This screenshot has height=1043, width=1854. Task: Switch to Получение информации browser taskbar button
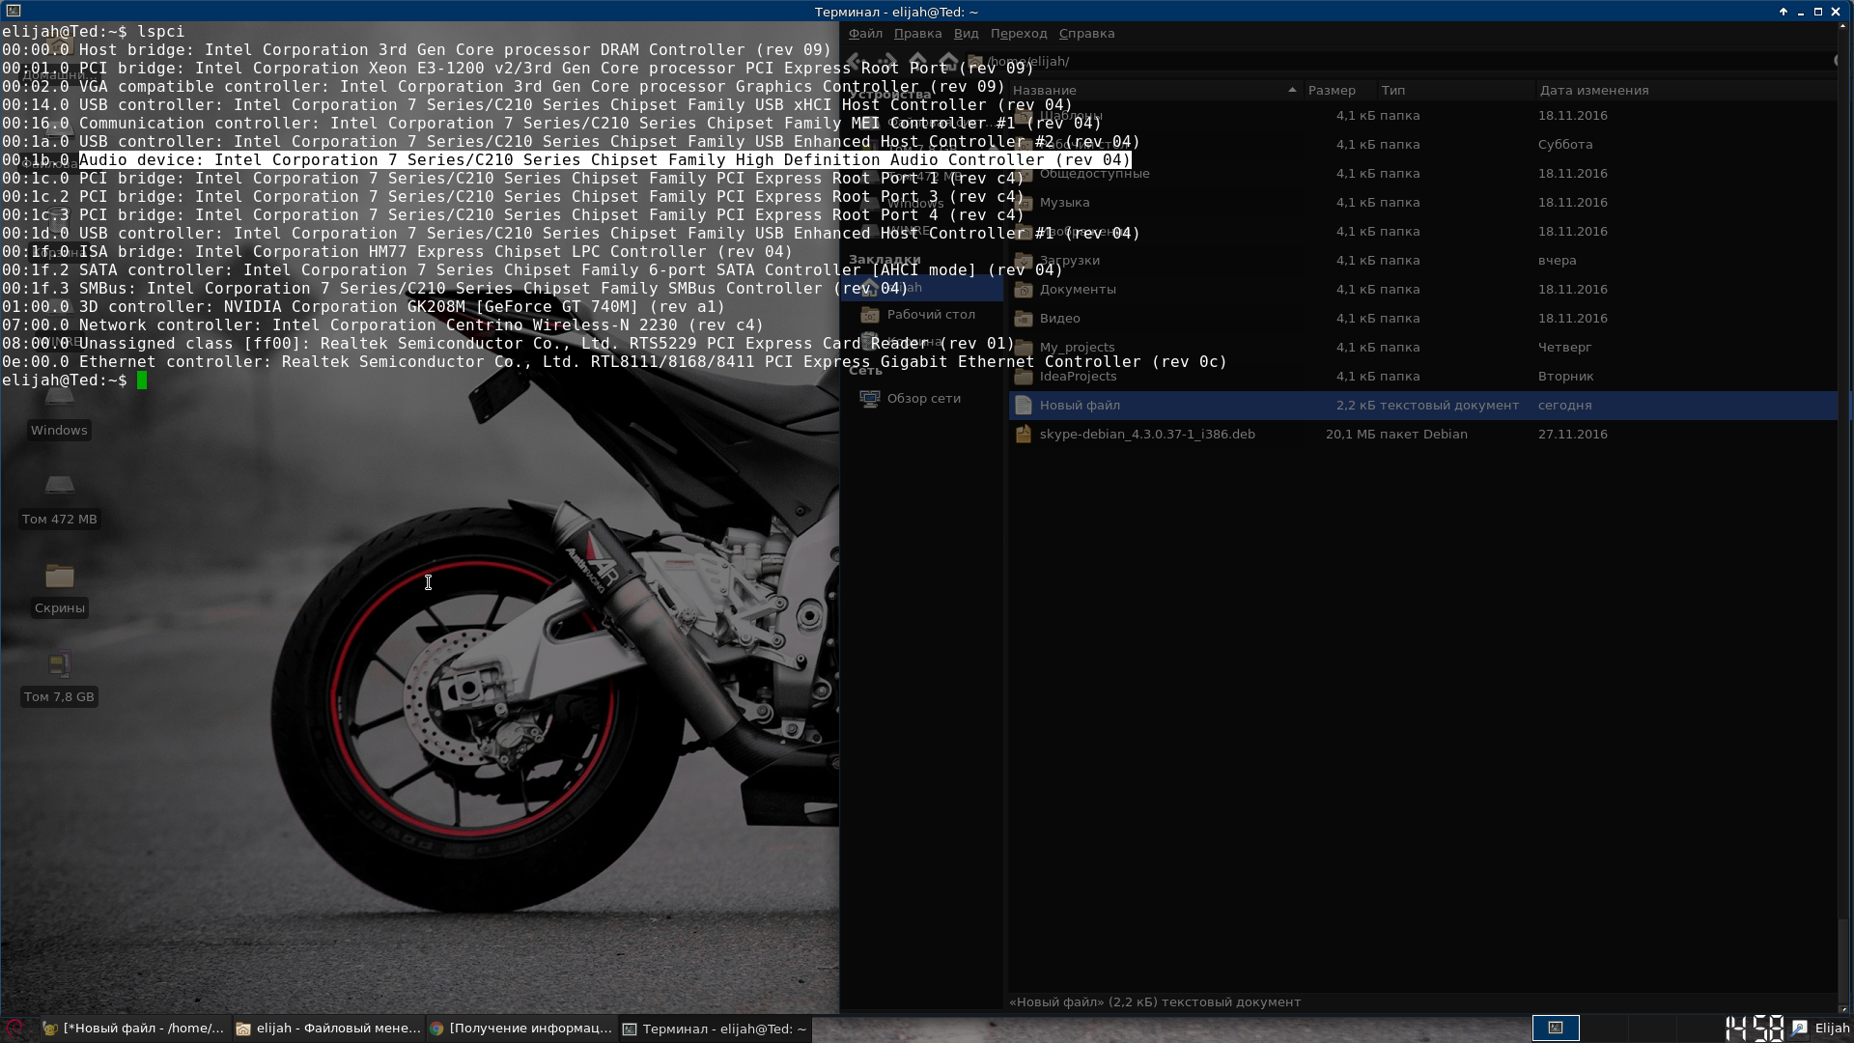(520, 1029)
